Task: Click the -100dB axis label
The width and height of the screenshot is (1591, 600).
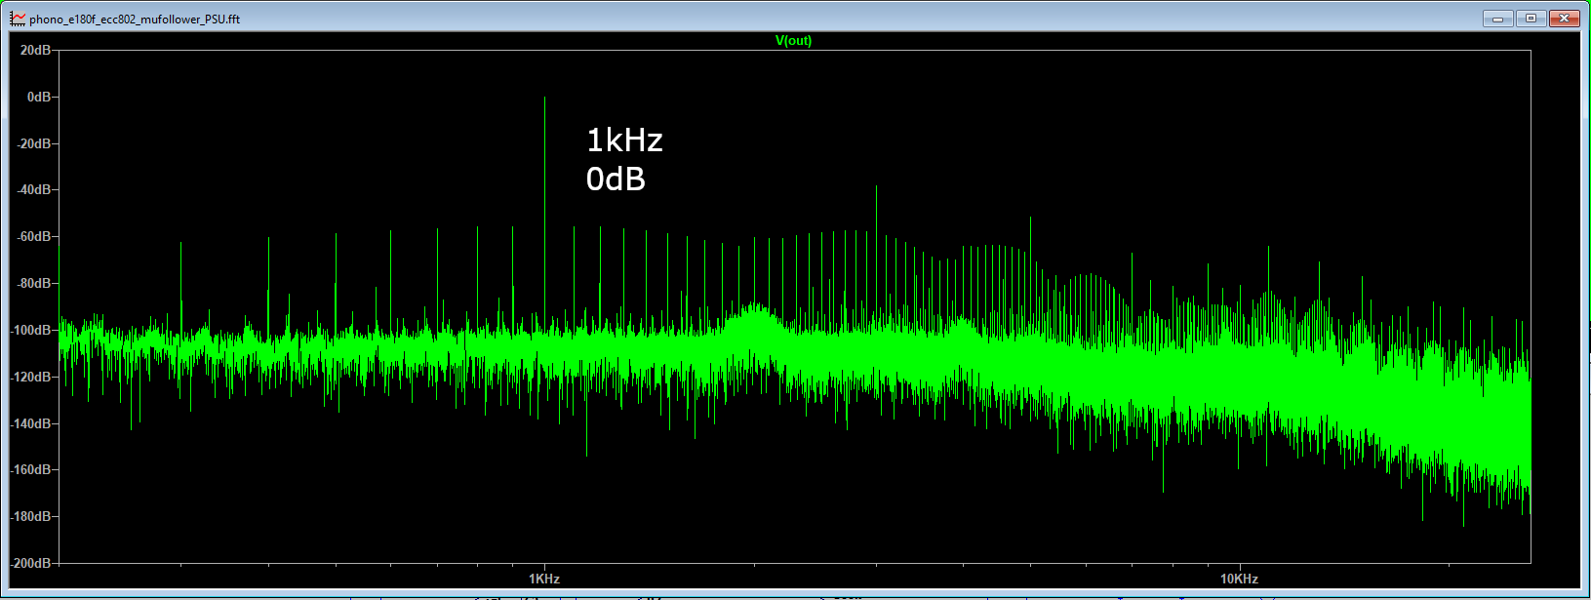Action: 30,330
